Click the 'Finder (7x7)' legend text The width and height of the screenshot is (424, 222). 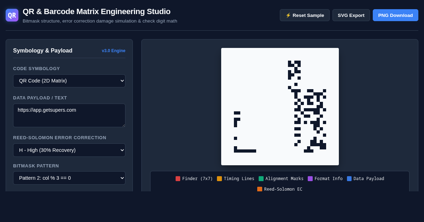coord(198,179)
